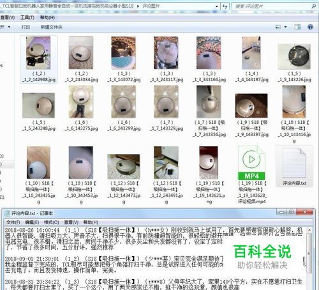Open the view options dropdown arrow
The height and width of the screenshot is (290, 319).
(x=285, y=27)
